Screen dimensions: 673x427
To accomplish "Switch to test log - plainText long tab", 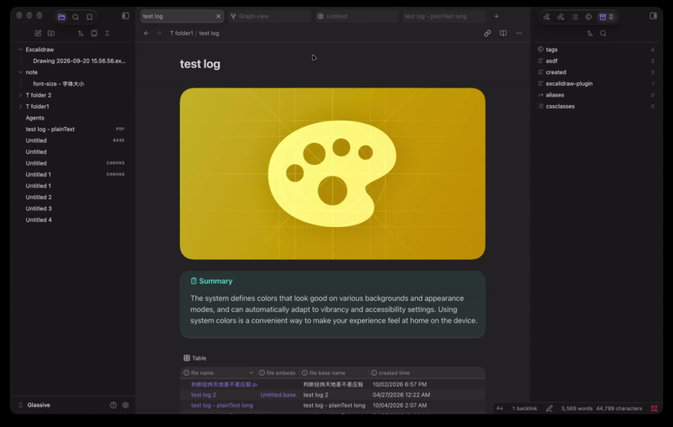I will click(x=444, y=16).
